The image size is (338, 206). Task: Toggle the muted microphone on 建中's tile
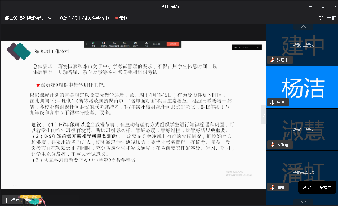[x=272, y=60]
